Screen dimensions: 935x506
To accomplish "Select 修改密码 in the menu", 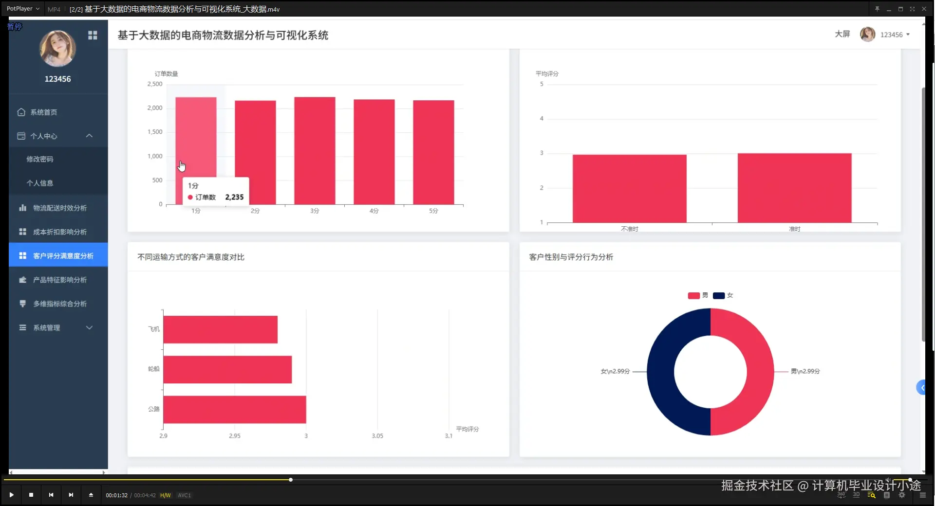I will pyautogui.click(x=40, y=159).
